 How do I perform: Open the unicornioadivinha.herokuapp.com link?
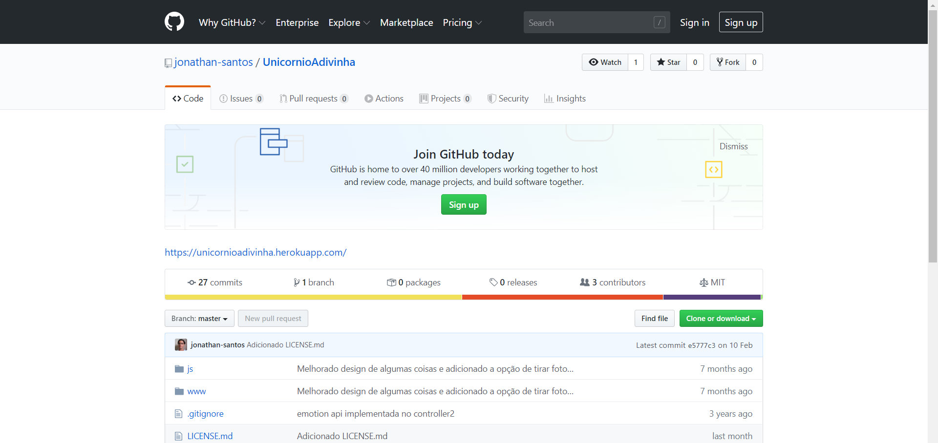256,252
